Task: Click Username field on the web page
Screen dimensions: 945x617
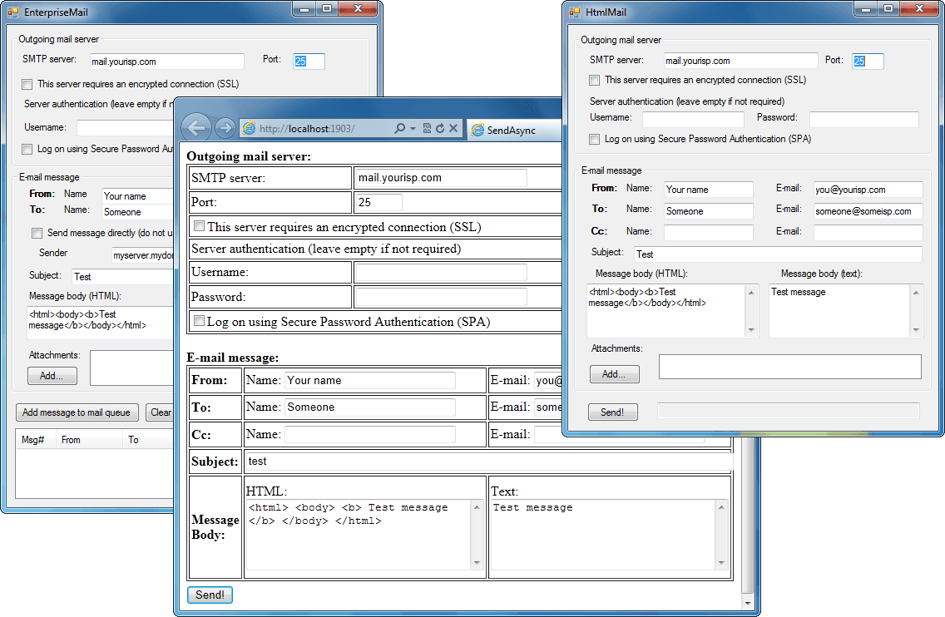Action: 441,273
